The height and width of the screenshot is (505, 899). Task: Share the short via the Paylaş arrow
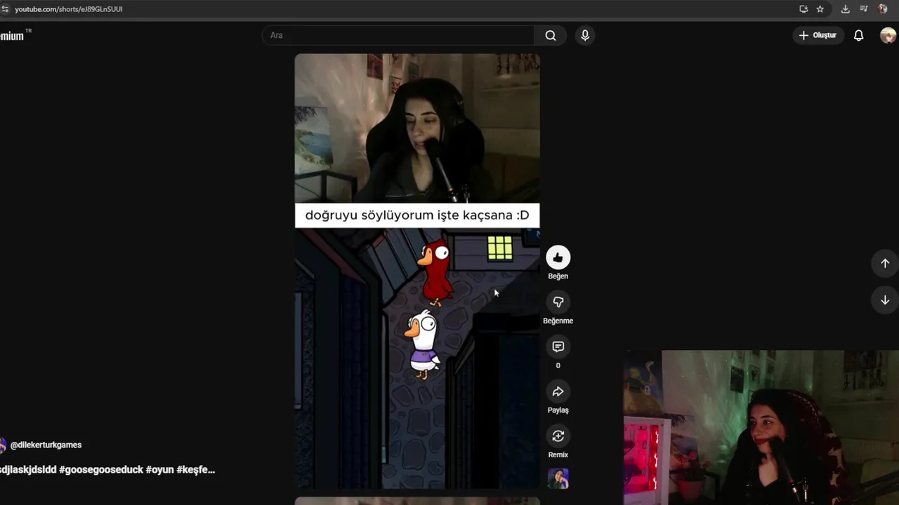tap(558, 391)
